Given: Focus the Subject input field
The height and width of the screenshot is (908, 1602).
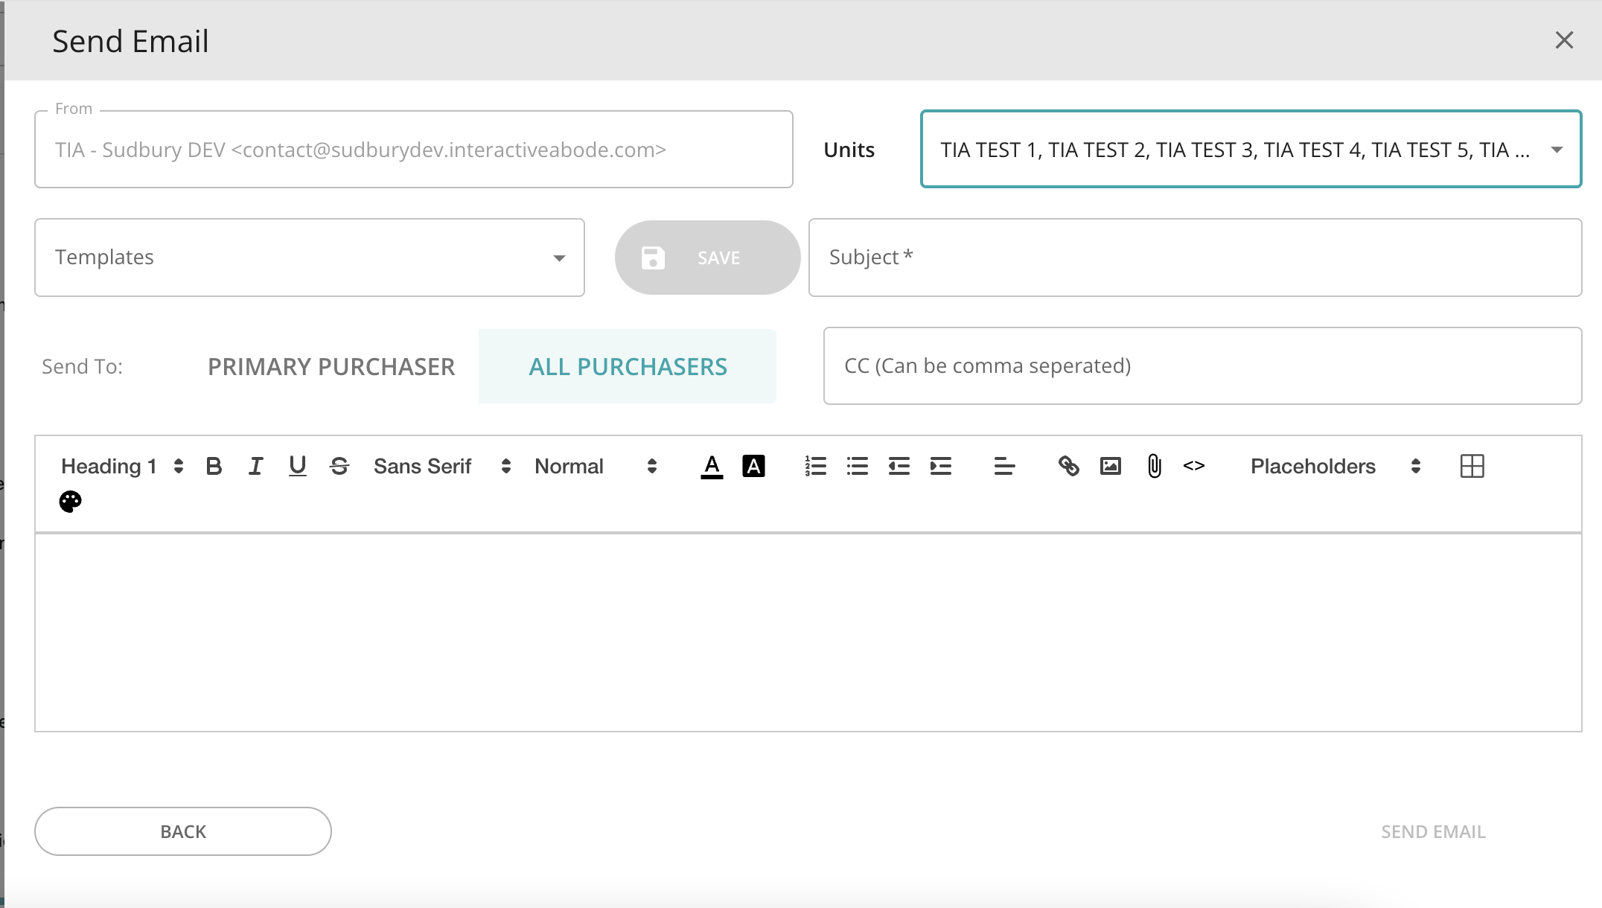Looking at the screenshot, I should 1195,258.
